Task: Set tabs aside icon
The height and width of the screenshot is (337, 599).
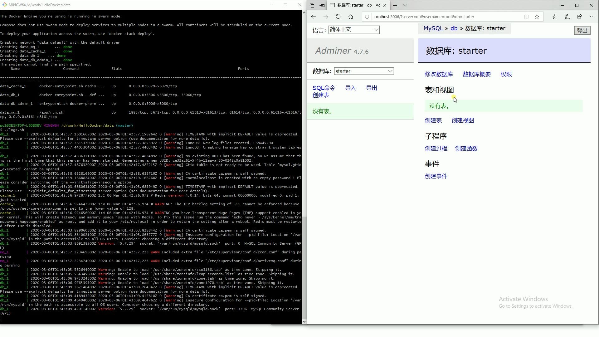Action: click(x=322, y=5)
